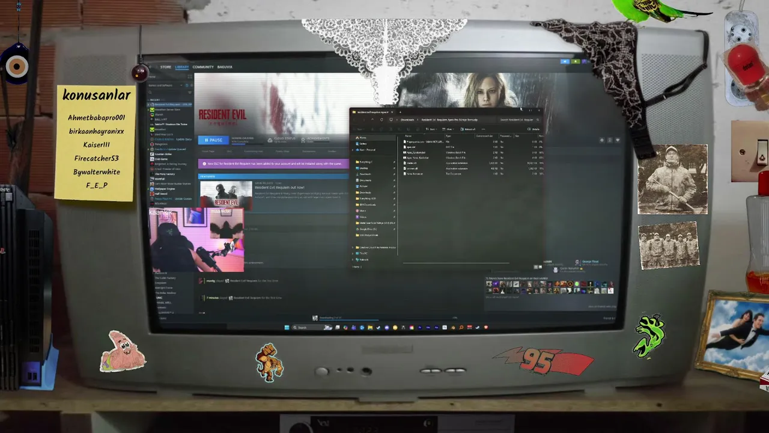Image resolution: width=769 pixels, height=433 pixels.
Task: Click the recent-activity clock filter icon in Steam sidebar
Action: [x=187, y=85]
